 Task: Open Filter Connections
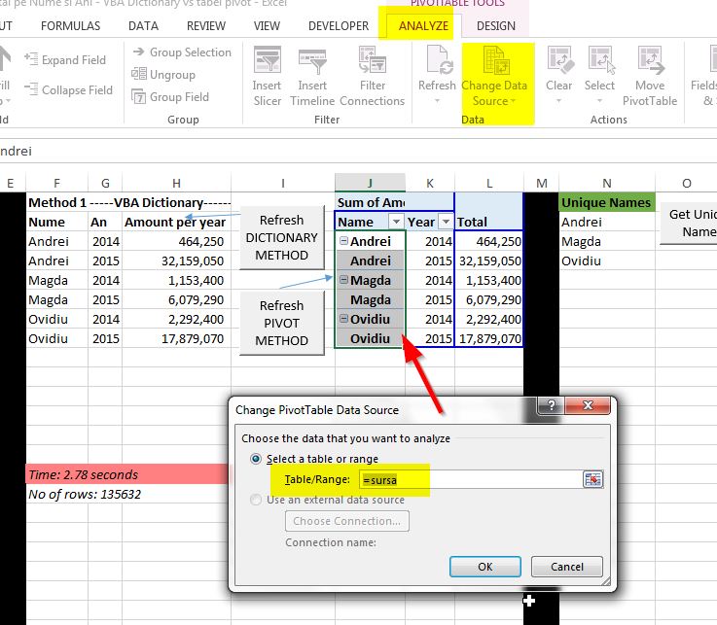point(373,76)
